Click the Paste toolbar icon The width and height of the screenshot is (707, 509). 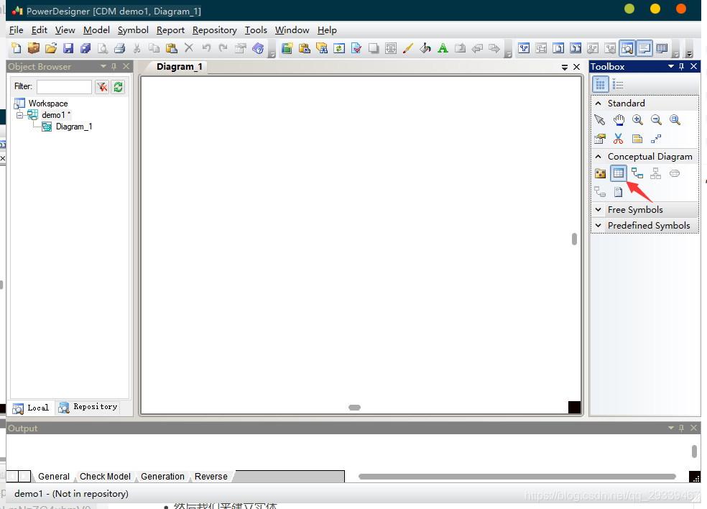pyautogui.click(x=171, y=48)
